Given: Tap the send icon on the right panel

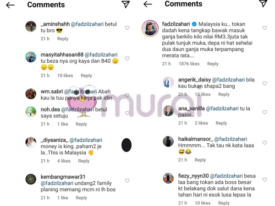Looking at the screenshot, I should (x=264, y=3).
